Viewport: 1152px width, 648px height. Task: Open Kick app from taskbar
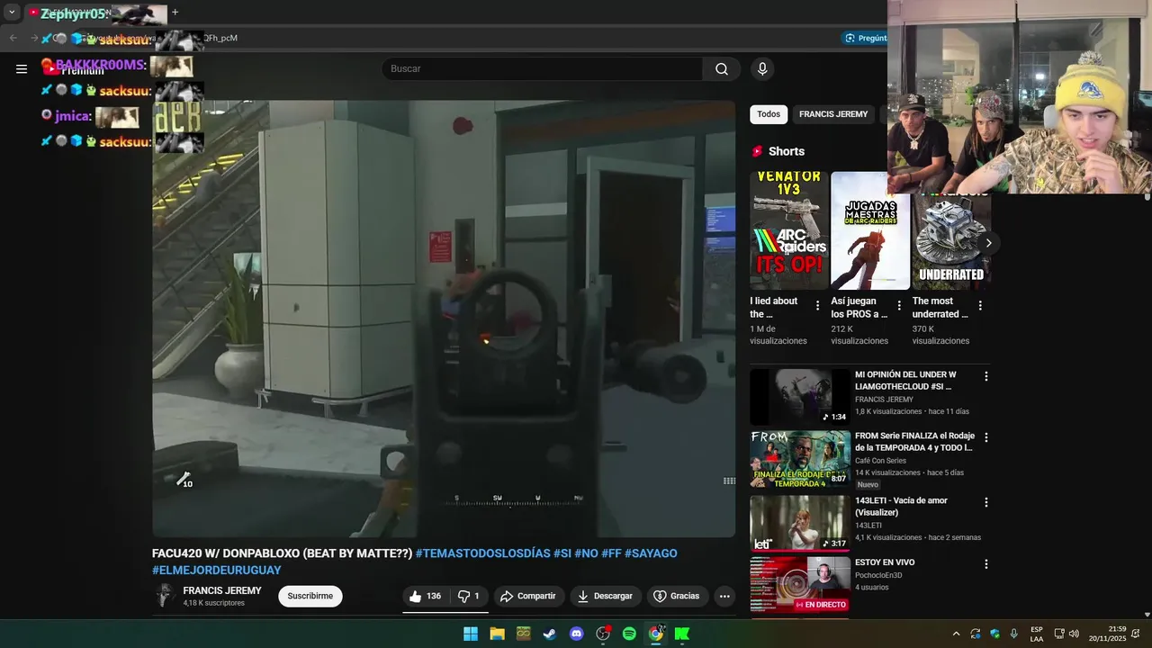682,634
